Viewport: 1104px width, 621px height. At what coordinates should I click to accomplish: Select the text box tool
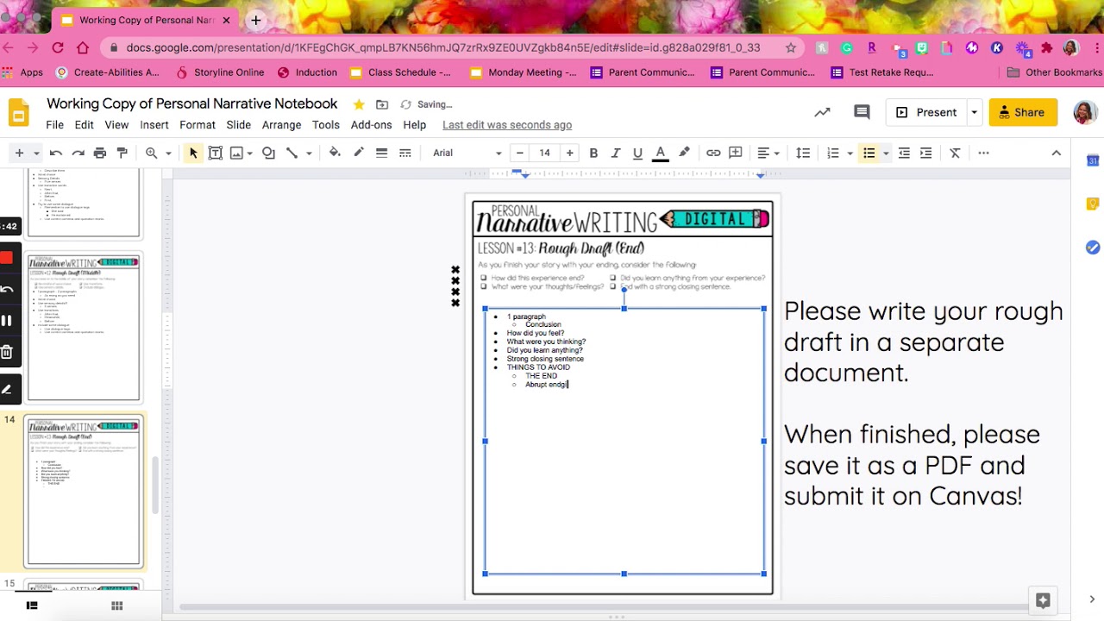click(x=216, y=153)
